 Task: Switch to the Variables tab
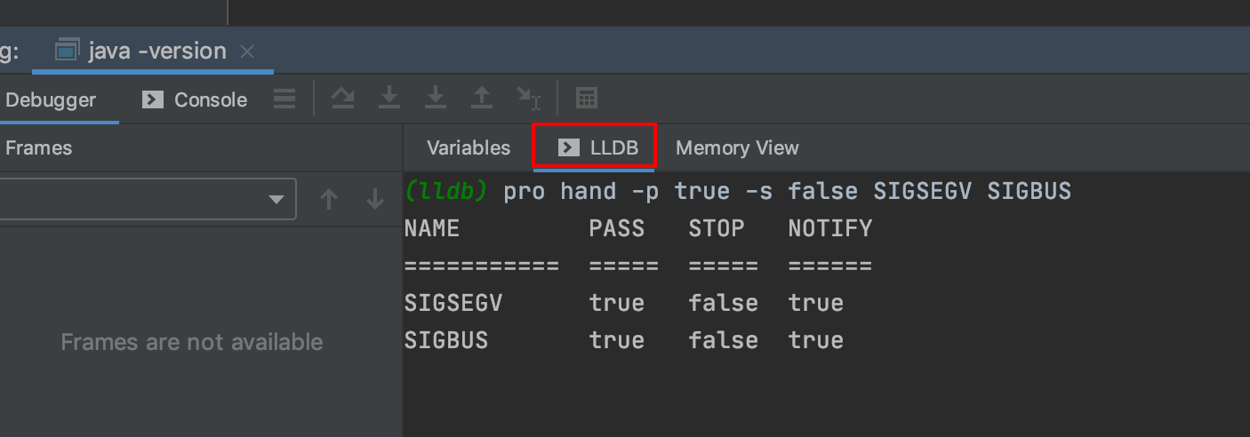tap(469, 148)
